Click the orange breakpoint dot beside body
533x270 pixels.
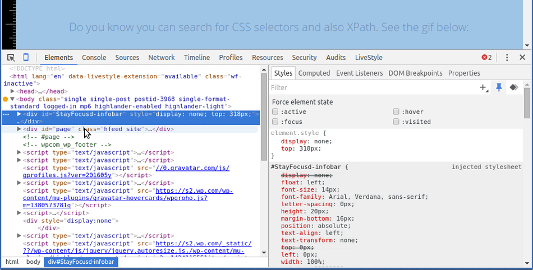pos(5,99)
